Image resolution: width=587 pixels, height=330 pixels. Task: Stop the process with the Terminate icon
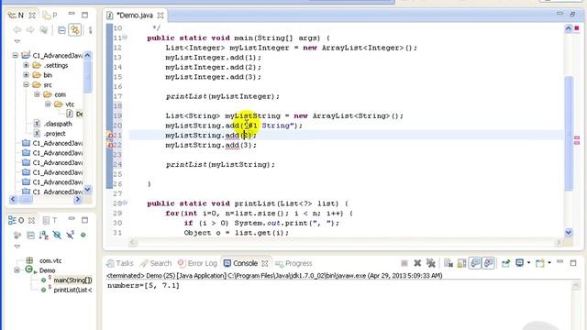pyautogui.click(x=404, y=263)
